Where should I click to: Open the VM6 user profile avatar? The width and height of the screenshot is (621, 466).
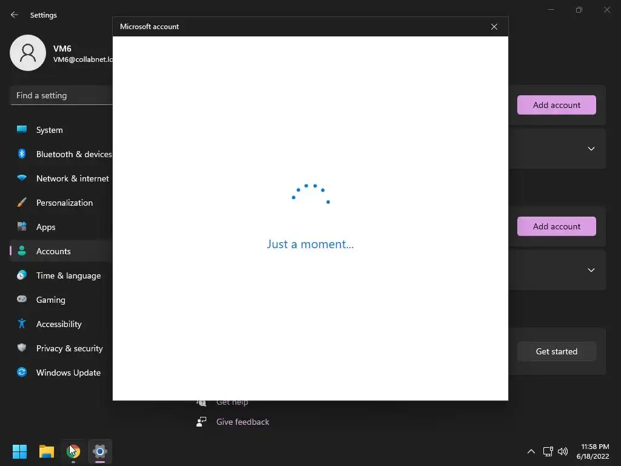pyautogui.click(x=28, y=53)
